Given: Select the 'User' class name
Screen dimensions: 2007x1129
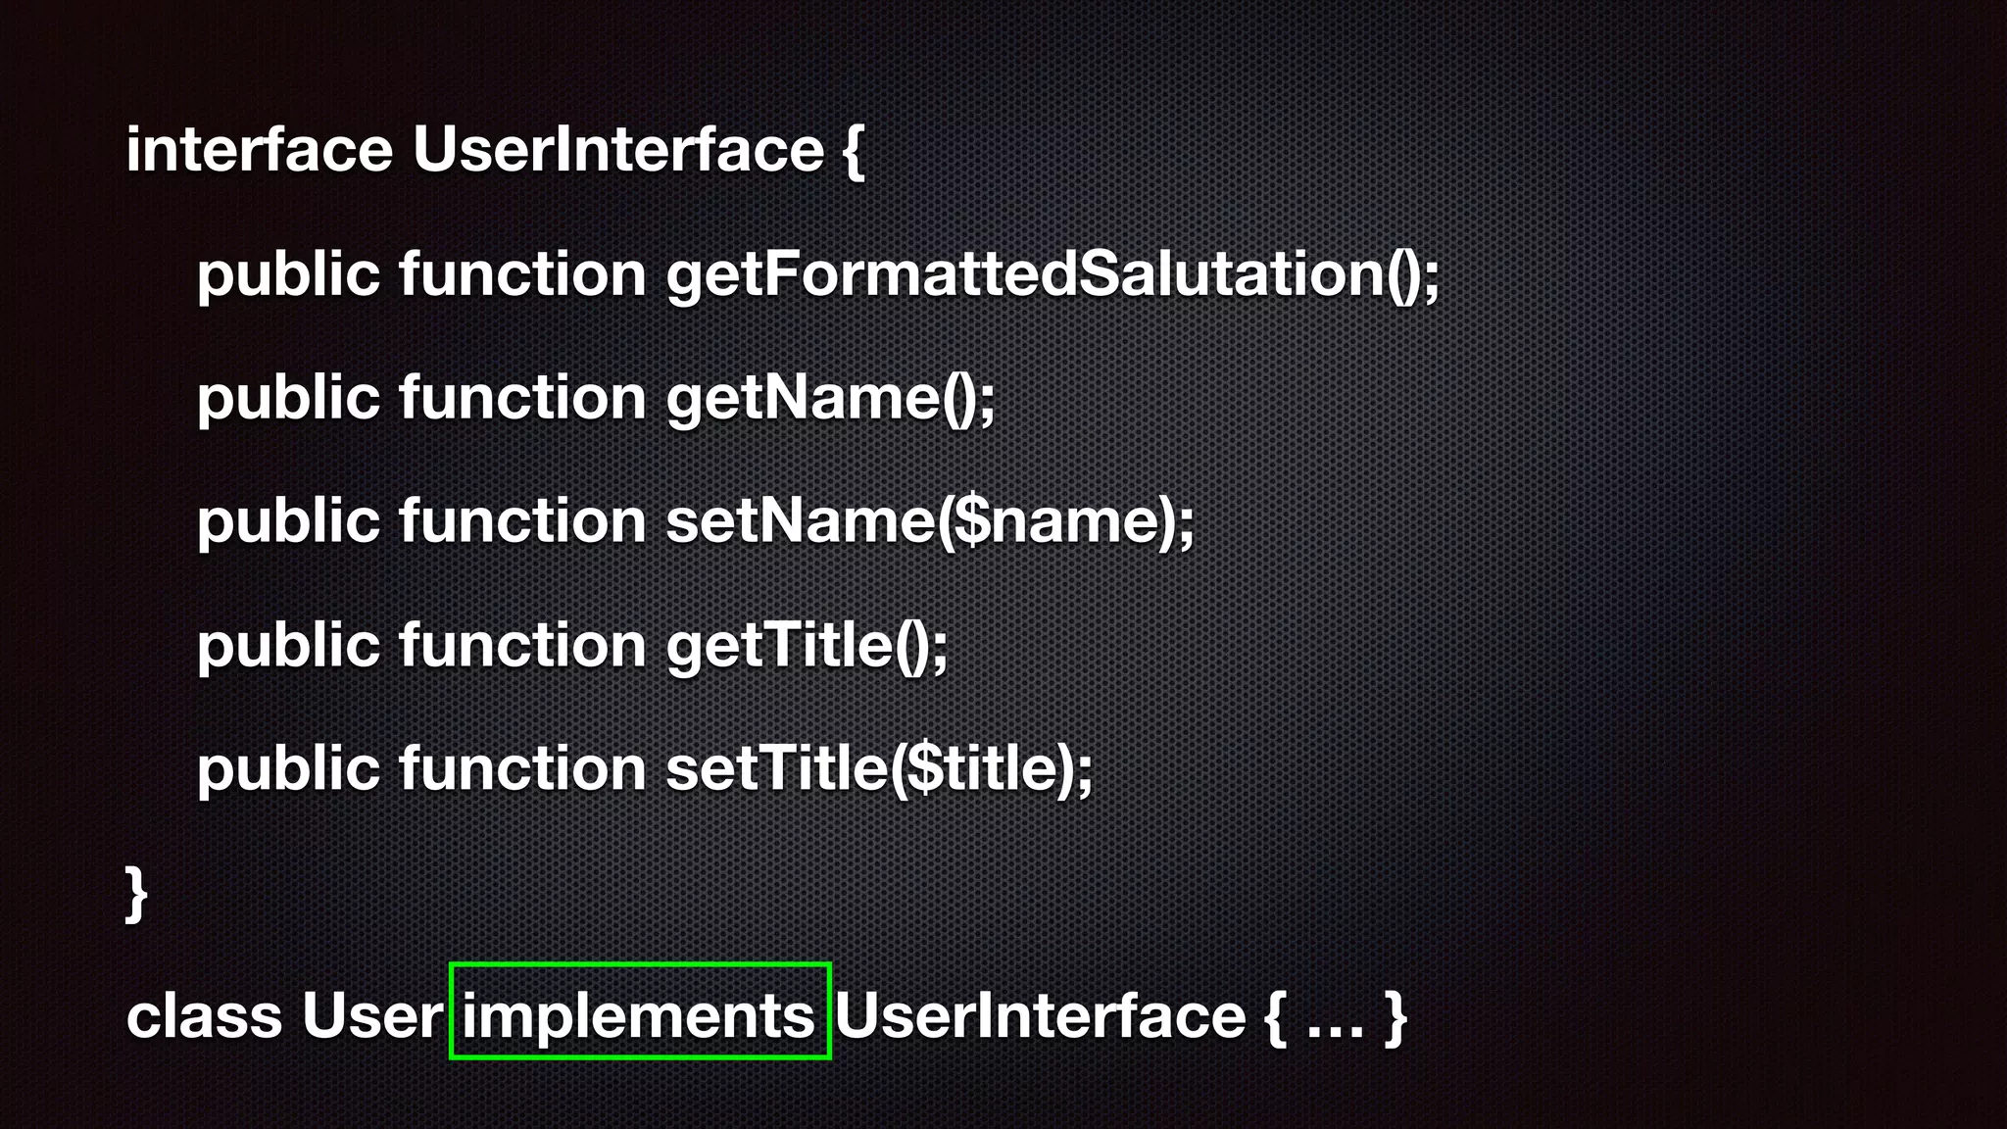Looking at the screenshot, I should [372, 1015].
